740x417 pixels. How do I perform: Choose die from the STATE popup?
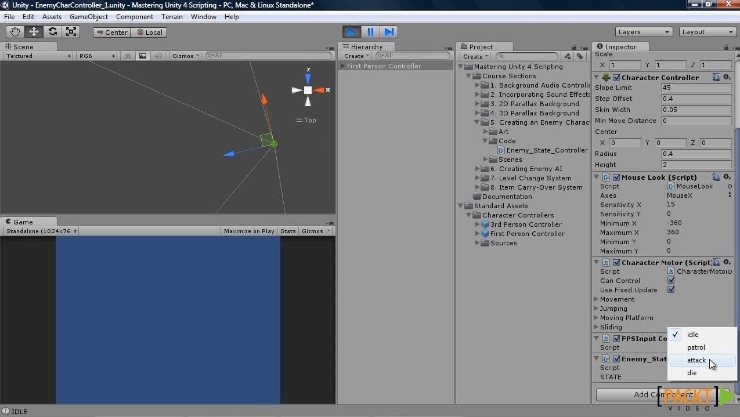702,373
